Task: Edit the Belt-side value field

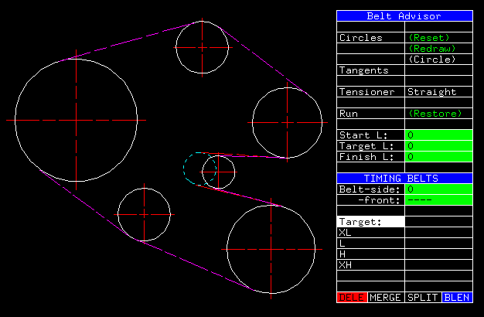Action: [x=438, y=189]
